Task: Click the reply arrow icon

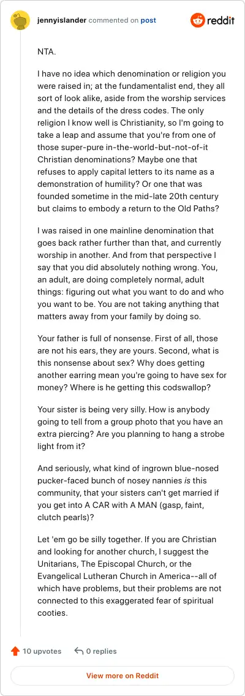Action: [x=79, y=651]
